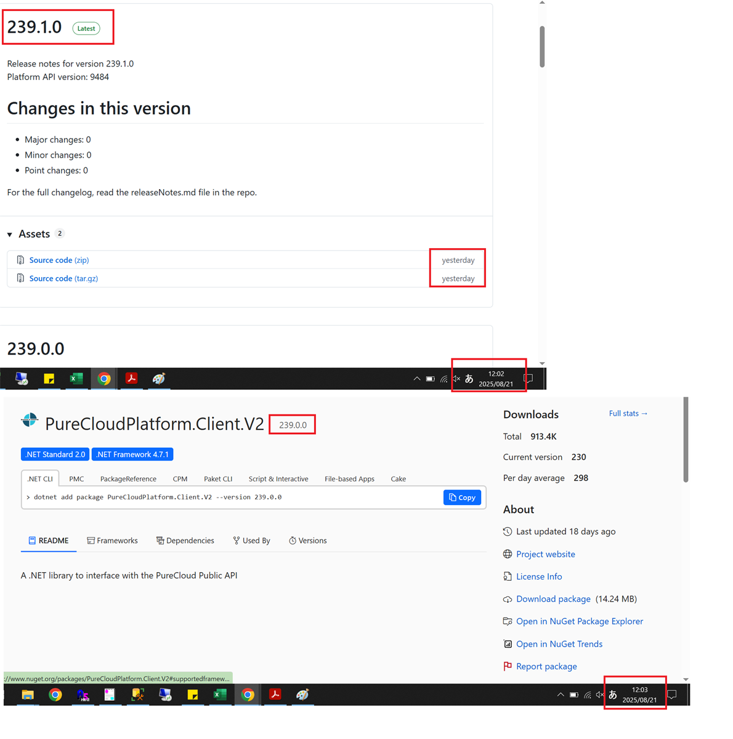The height and width of the screenshot is (739, 733).
Task: Click the .NET Standard 2.0 badge
Action: 55,454
